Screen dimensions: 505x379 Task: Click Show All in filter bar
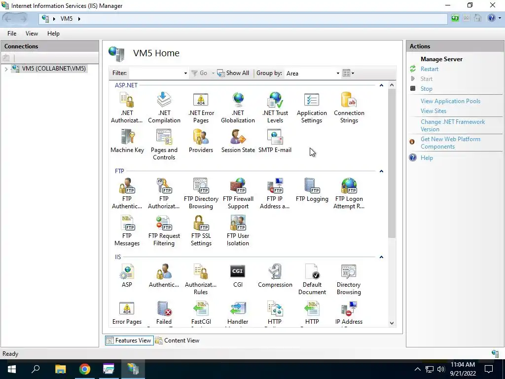pos(233,73)
